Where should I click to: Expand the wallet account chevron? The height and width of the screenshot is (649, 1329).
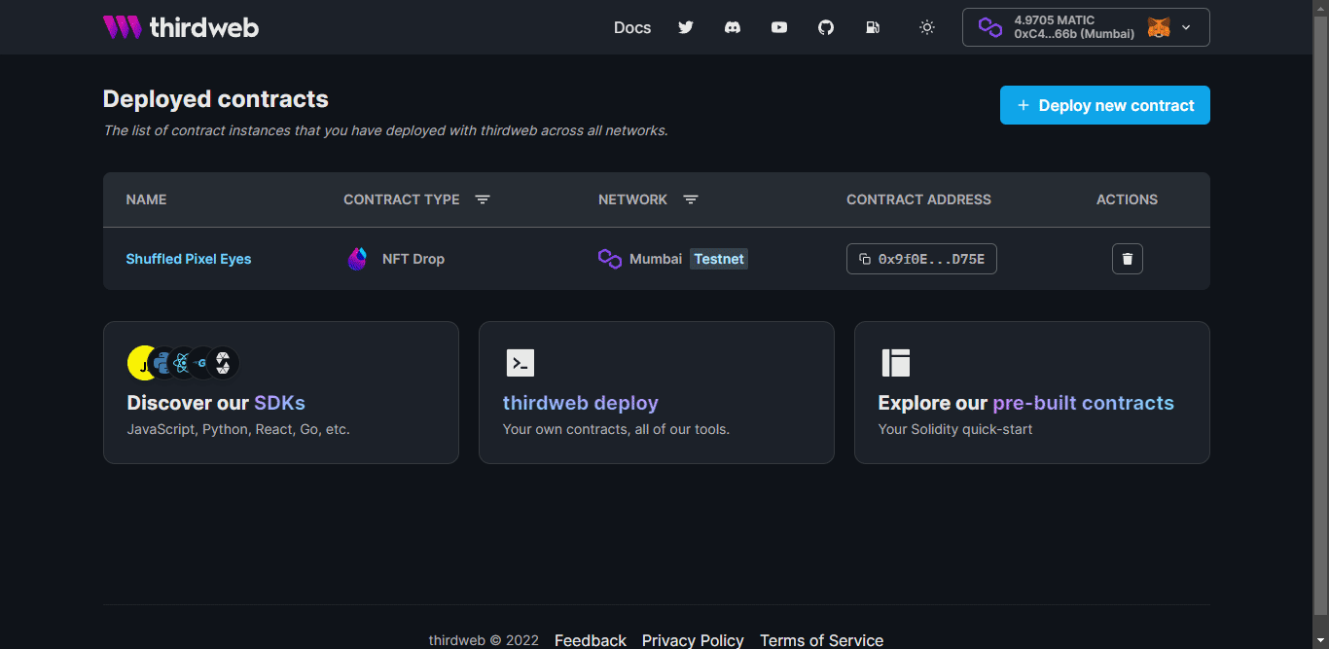click(x=1186, y=27)
